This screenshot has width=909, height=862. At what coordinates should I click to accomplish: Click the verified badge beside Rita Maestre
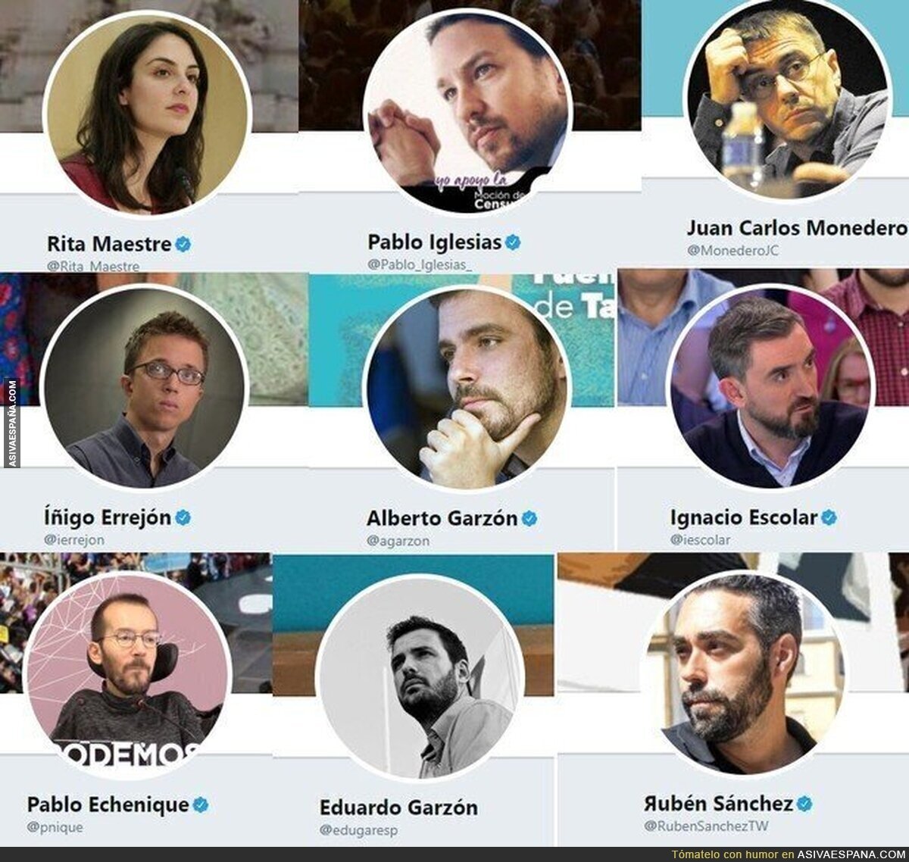click(x=183, y=244)
